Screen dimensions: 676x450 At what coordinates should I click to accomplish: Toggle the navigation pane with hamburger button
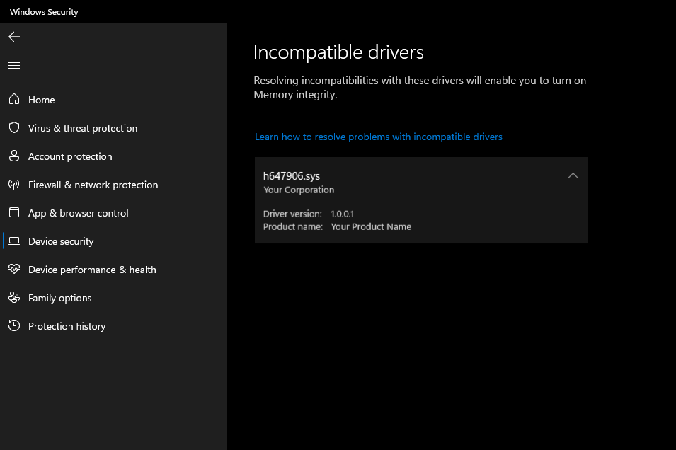(13, 64)
